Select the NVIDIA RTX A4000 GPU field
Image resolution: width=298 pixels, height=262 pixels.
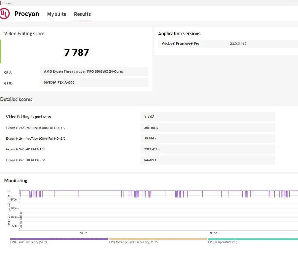(x=94, y=82)
